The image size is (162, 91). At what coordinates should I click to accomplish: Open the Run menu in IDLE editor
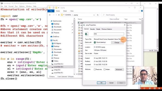16,6
